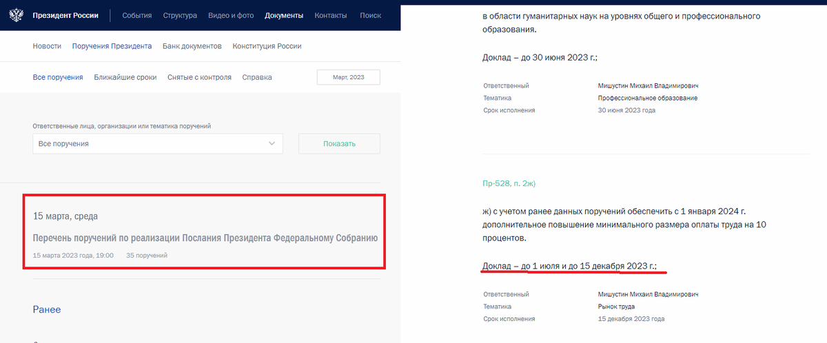Screen dimensions: 827x343
Task: Switch to Снятые с контроля tab
Action: (199, 77)
